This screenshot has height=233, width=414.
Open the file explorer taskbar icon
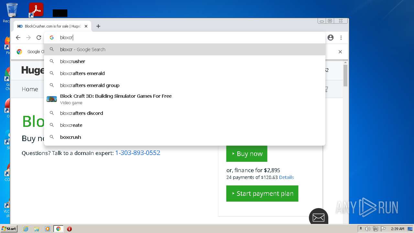point(37,229)
